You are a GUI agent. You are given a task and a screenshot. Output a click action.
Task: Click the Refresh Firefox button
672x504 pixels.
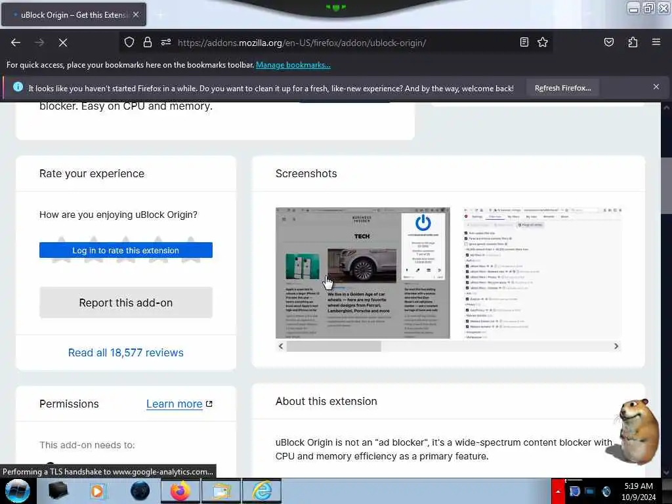(562, 88)
